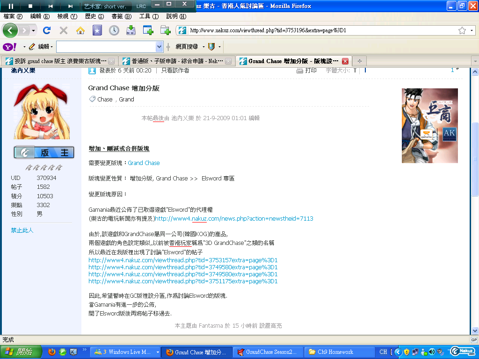
Task: Click the user avatar anime image
Action: coord(42,111)
